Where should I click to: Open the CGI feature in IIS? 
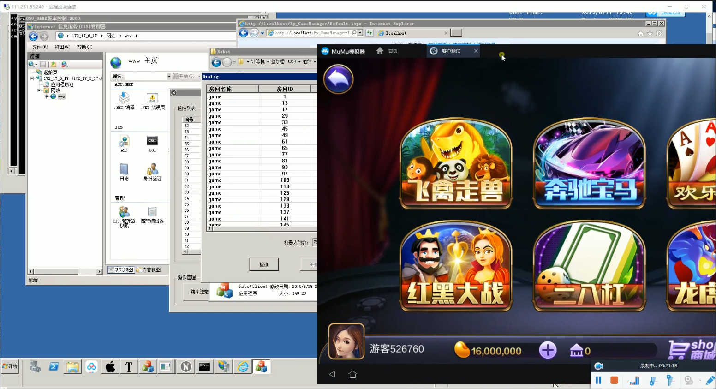pos(152,143)
